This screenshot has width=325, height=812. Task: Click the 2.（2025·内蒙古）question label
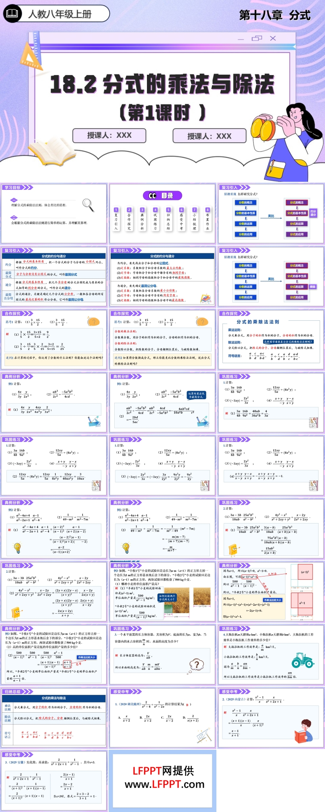tap(234, 699)
